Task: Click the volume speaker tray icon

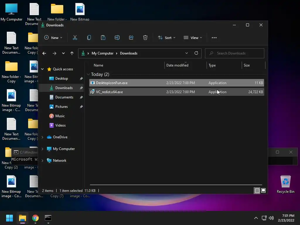Action: (271, 218)
